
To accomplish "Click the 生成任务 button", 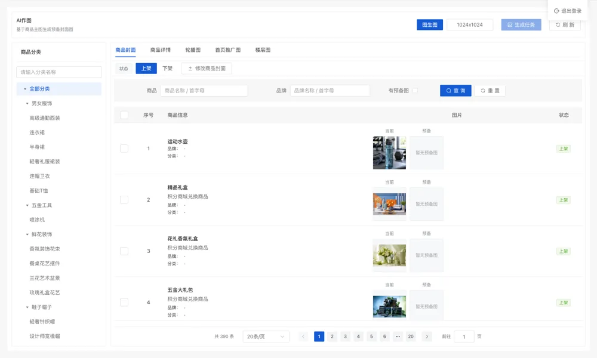I will pos(521,24).
